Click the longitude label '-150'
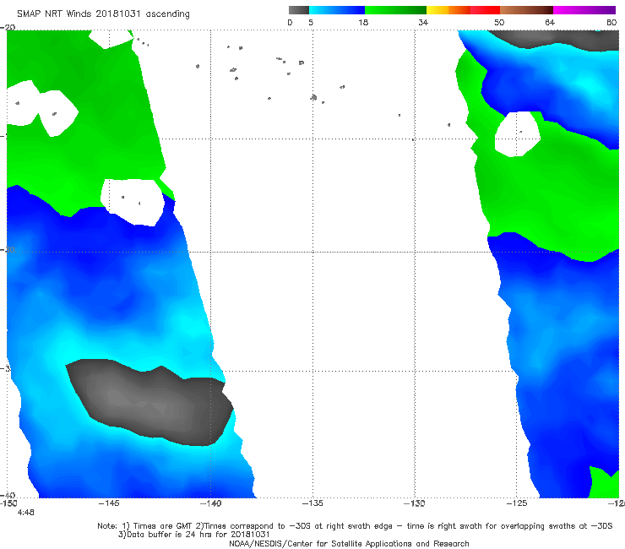 pos(8,503)
